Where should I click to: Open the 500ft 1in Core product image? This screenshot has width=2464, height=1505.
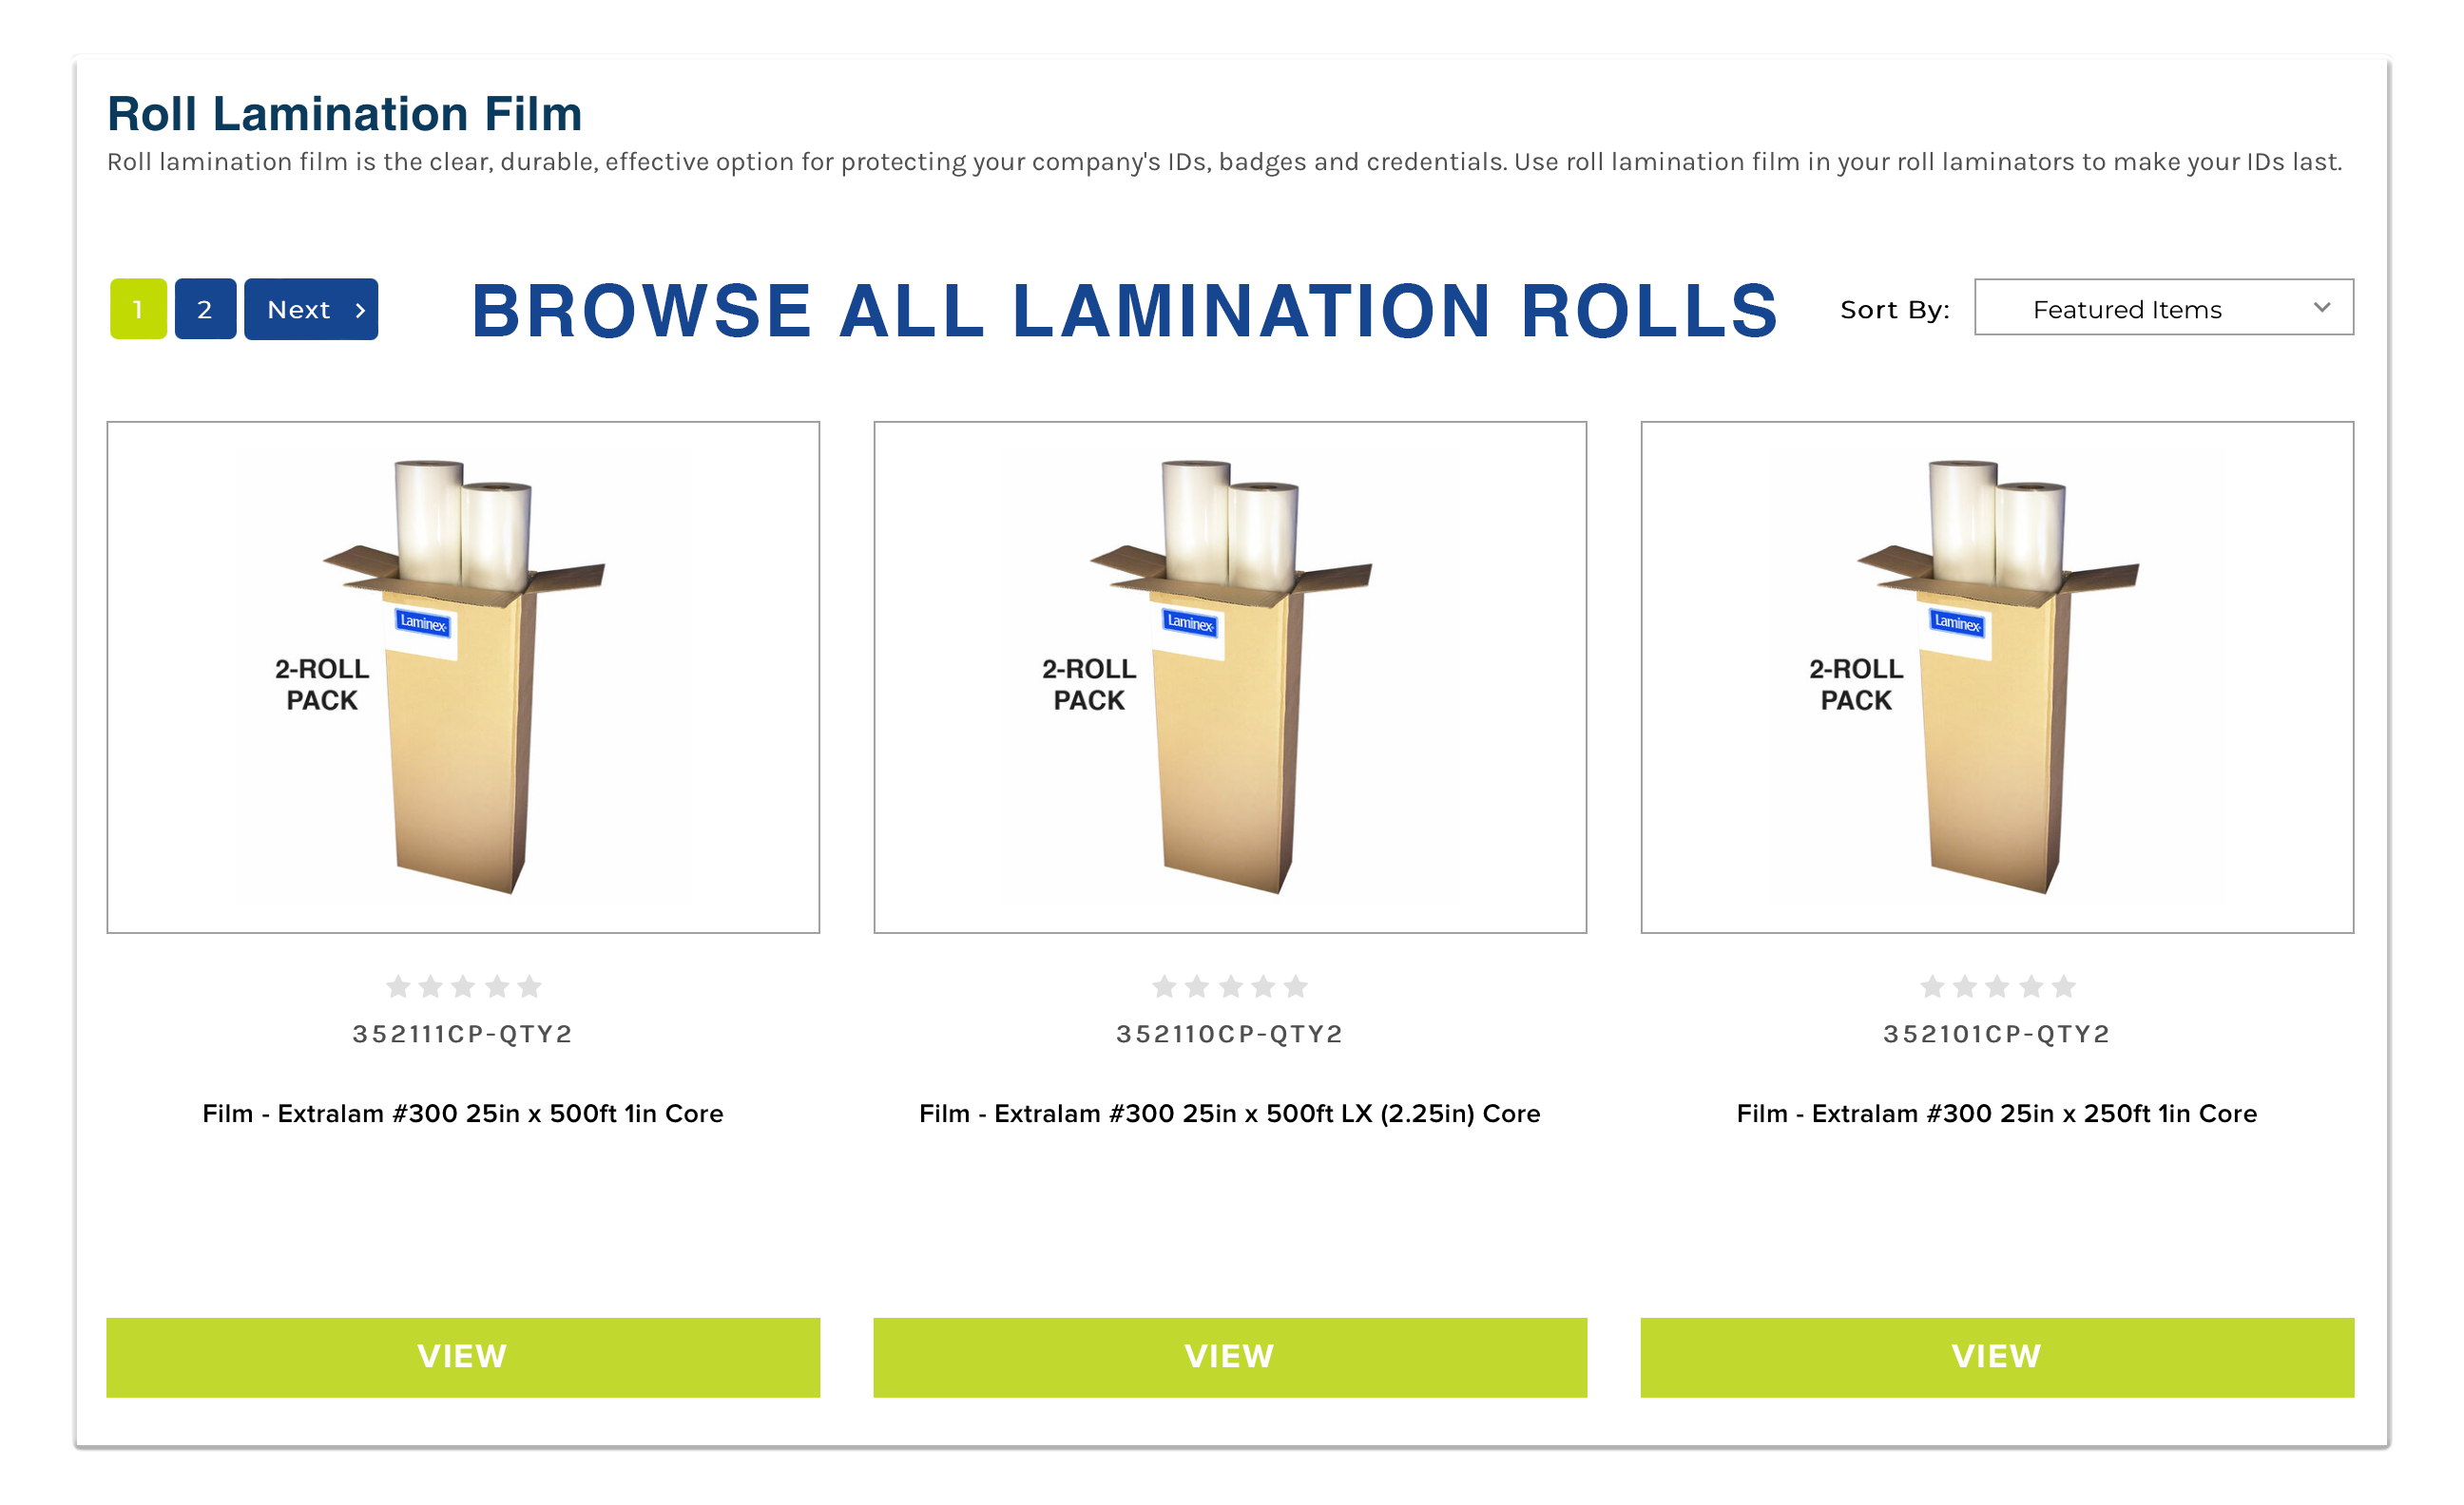coord(463,676)
